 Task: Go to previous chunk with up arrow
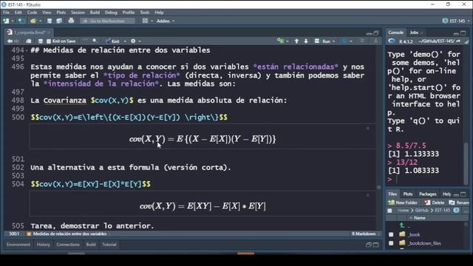tap(296, 41)
